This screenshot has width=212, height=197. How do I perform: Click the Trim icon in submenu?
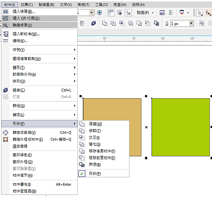pyautogui.click(x=82, y=131)
